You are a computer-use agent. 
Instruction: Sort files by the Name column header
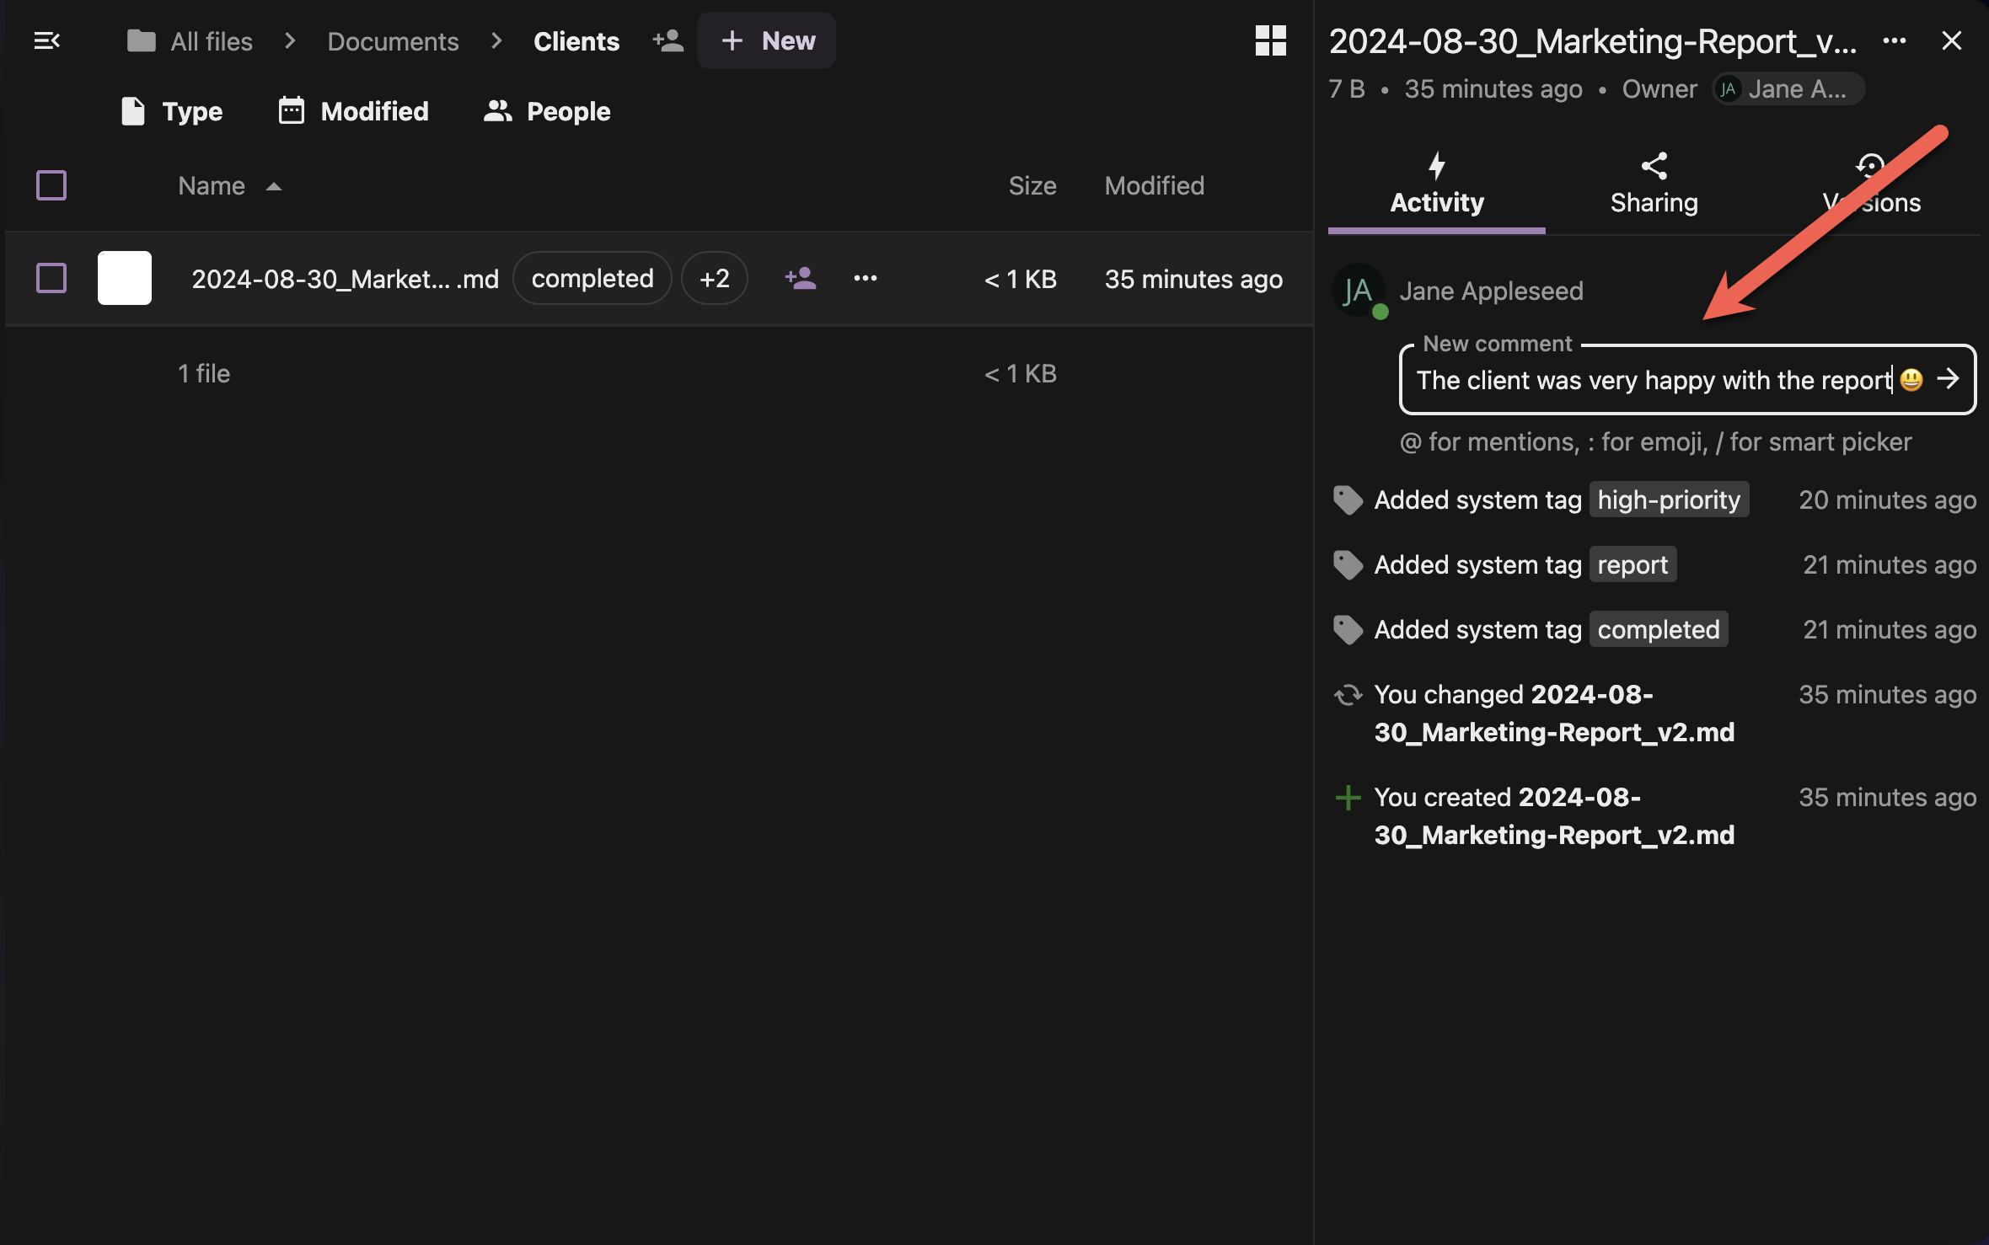(212, 185)
